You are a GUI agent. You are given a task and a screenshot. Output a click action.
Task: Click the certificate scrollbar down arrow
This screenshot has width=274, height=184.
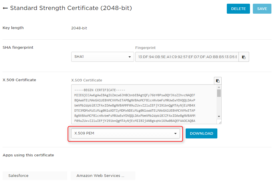pos(219,116)
